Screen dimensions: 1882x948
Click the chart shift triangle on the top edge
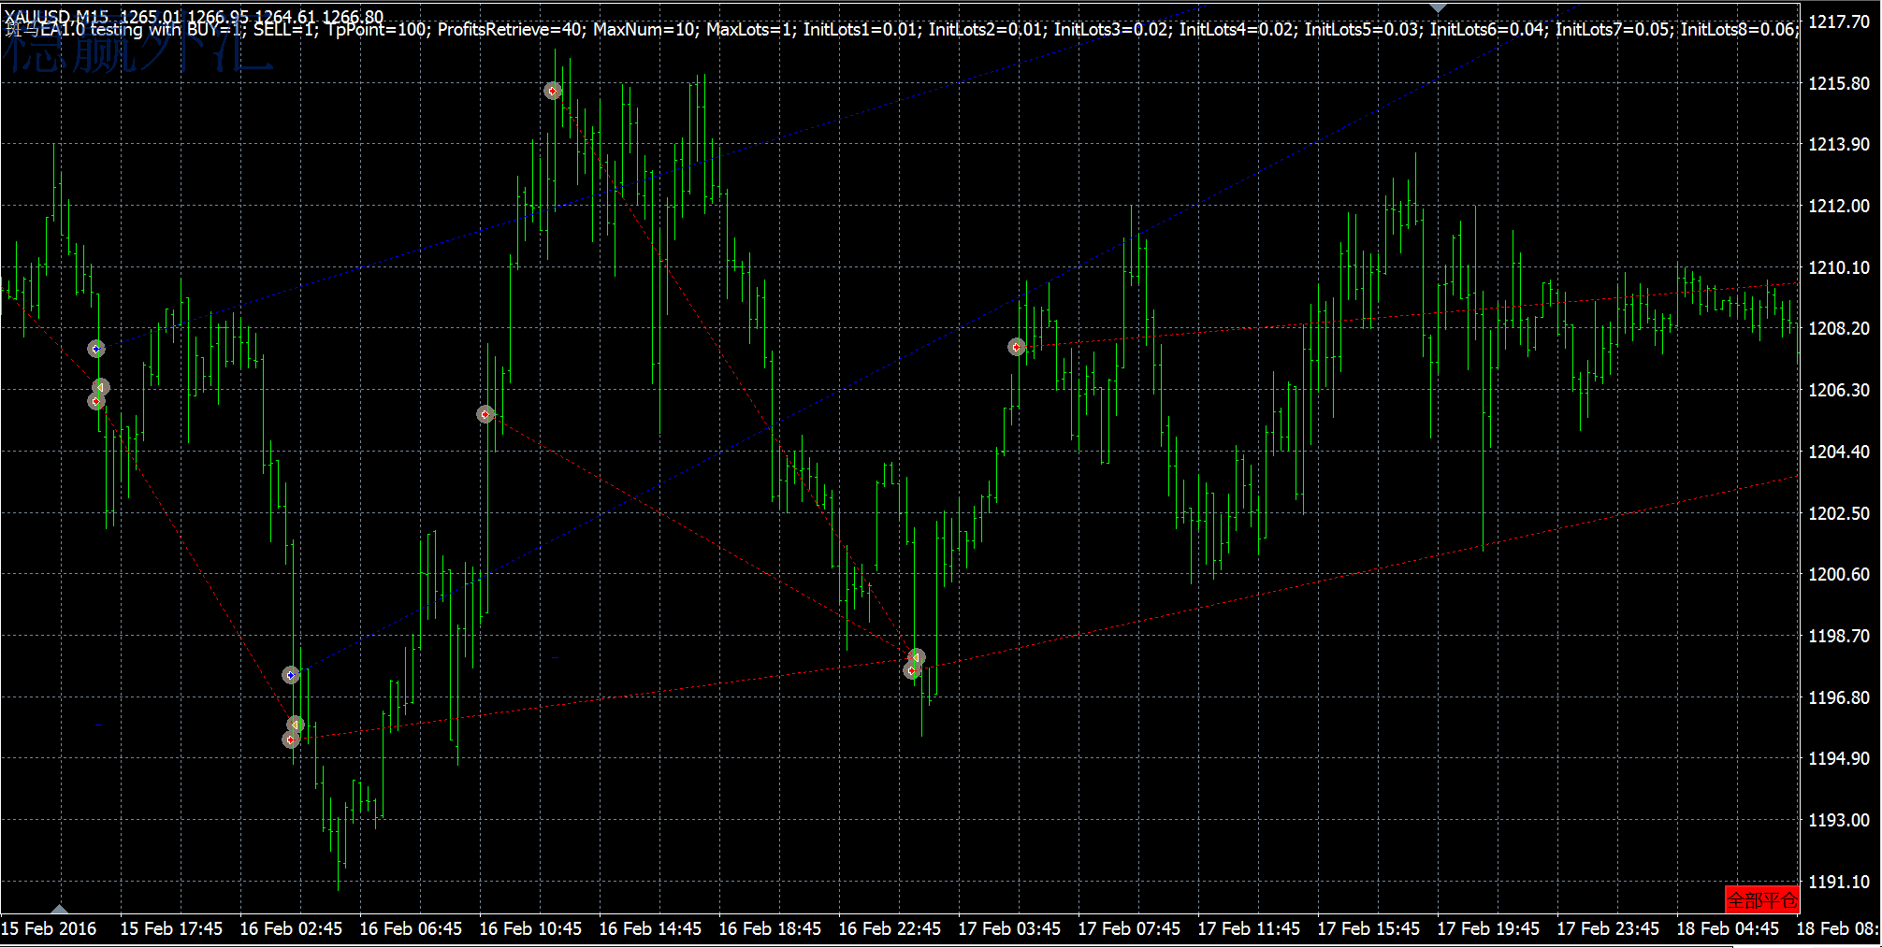point(1439,7)
